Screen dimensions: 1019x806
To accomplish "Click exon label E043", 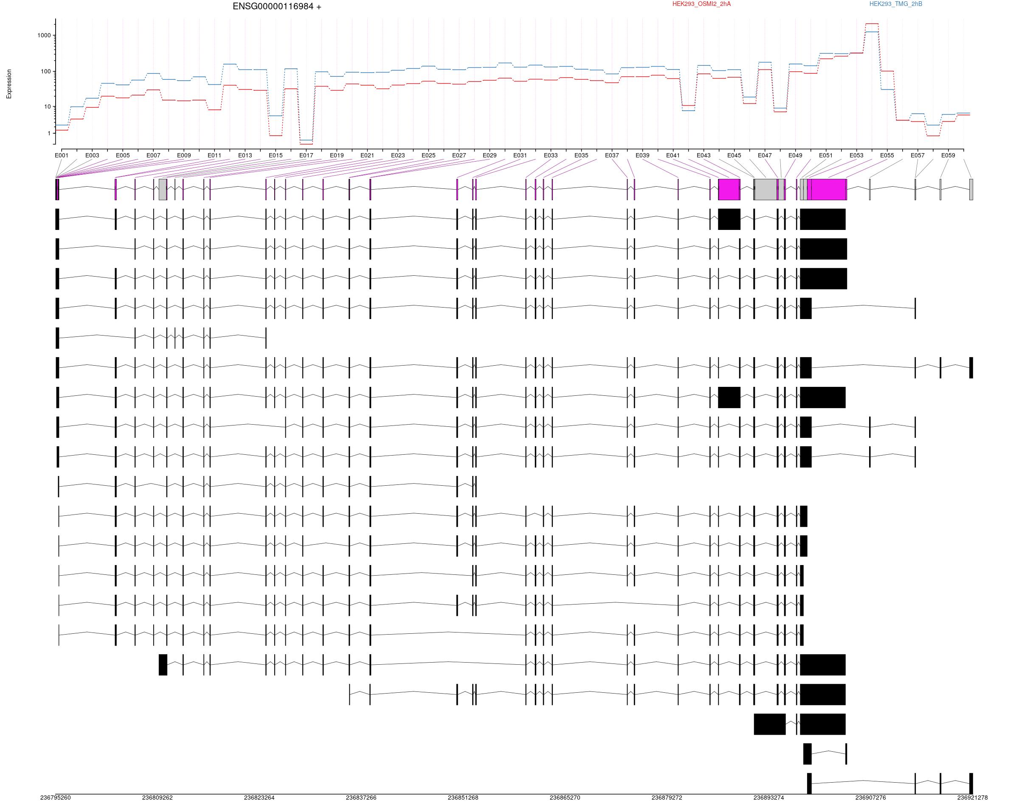I will (704, 155).
